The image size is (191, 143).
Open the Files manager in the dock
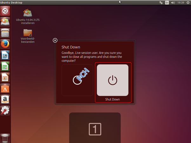pyautogui.click(x=5, y=33)
